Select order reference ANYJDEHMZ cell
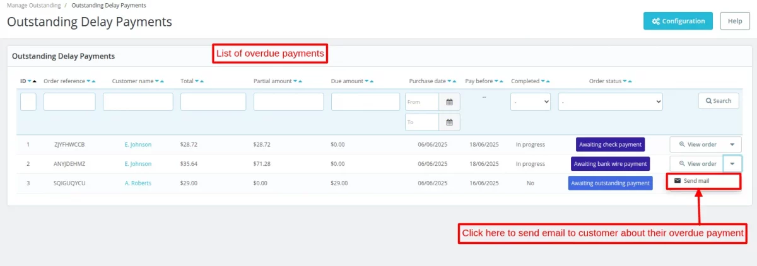Image resolution: width=757 pixels, height=266 pixels. 69,164
